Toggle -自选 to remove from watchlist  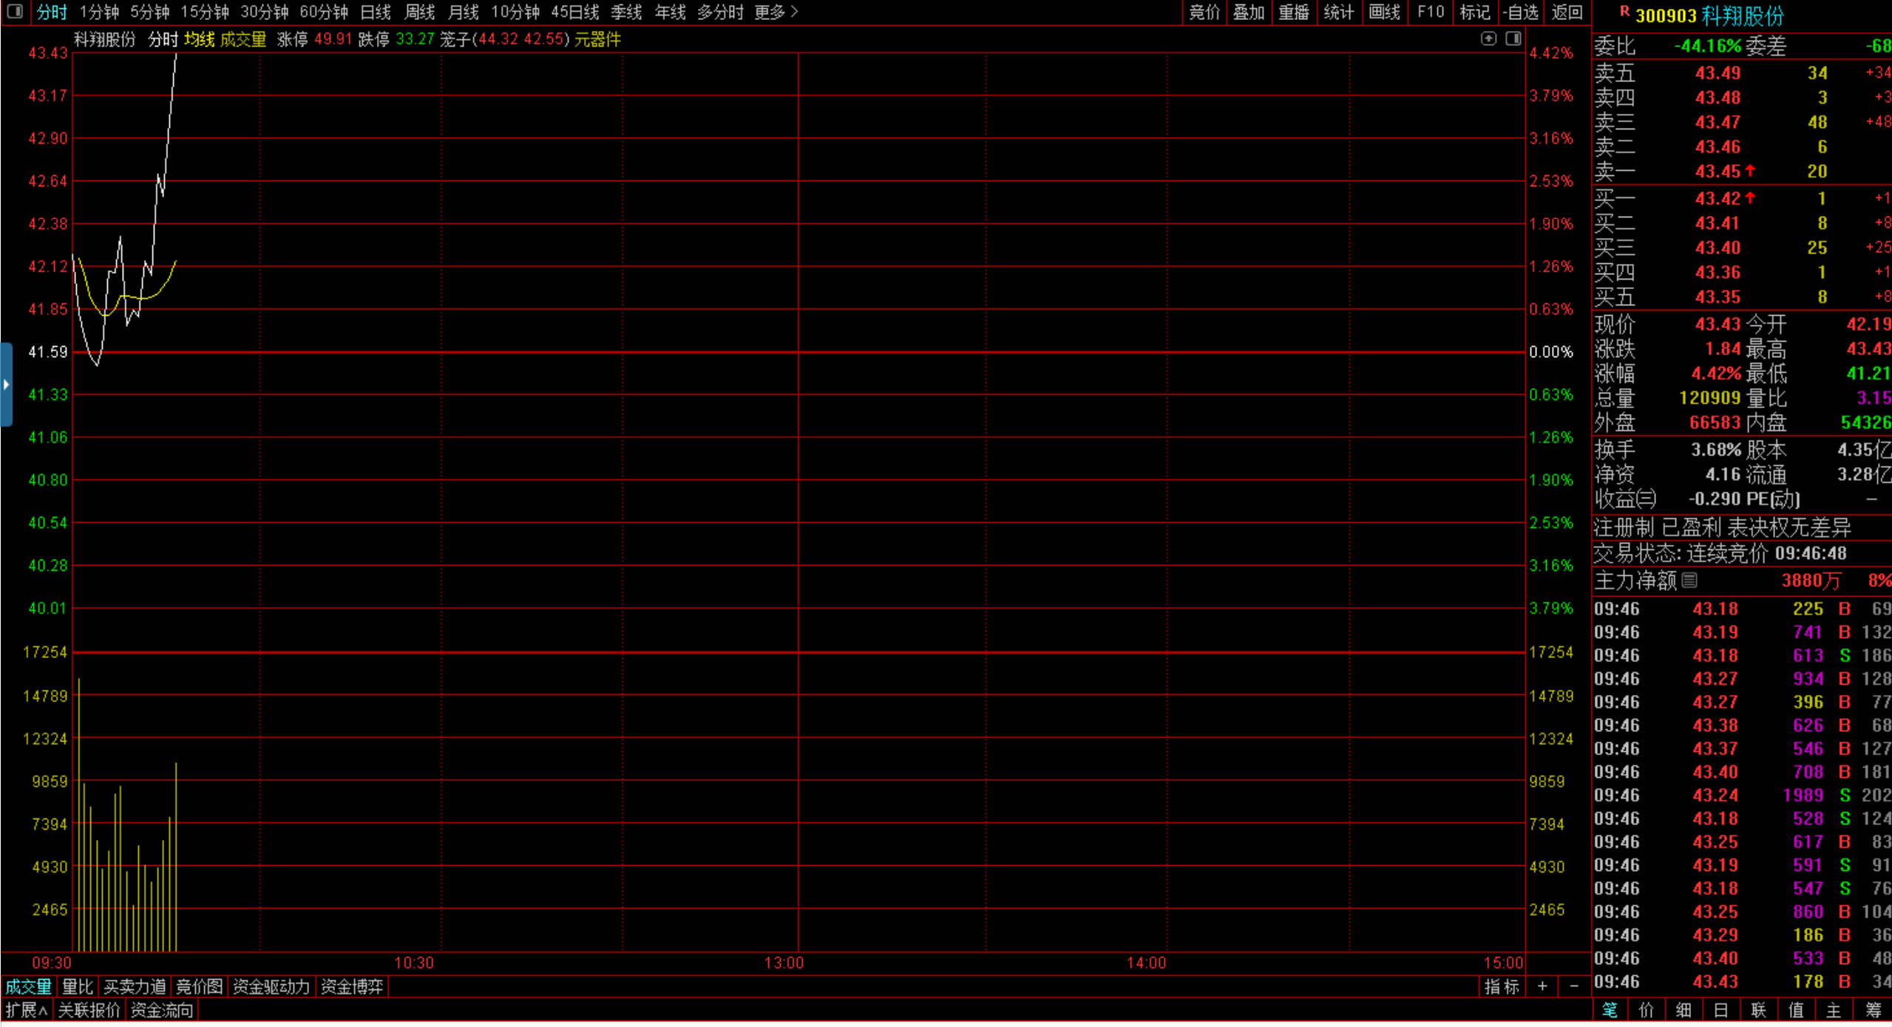coord(1521,12)
